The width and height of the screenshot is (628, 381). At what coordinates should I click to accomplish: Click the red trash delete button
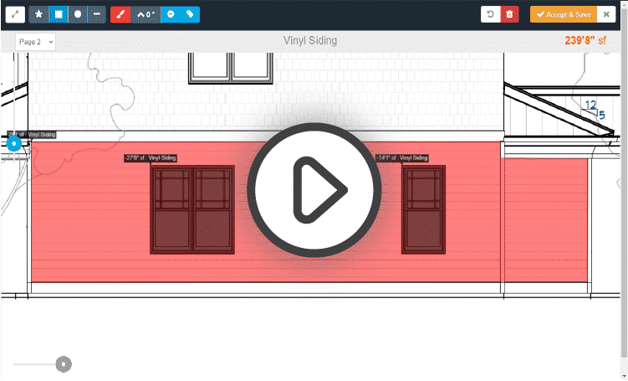(511, 14)
